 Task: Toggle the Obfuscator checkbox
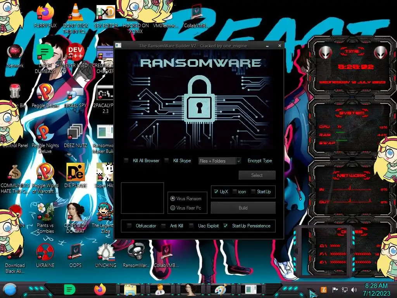pyautogui.click(x=129, y=225)
